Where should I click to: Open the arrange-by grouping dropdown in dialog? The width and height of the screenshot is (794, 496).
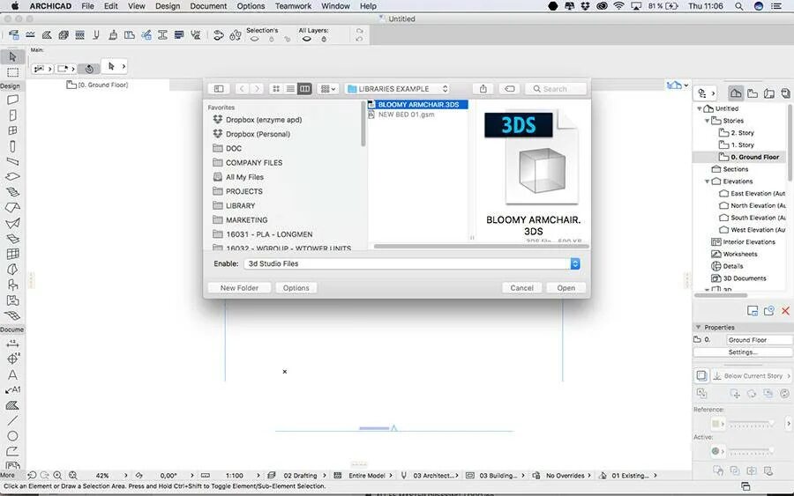(x=328, y=88)
